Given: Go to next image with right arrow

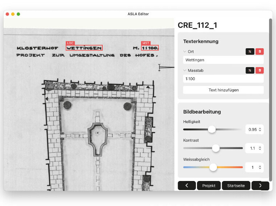Looking at the screenshot, I should (x=260, y=185).
